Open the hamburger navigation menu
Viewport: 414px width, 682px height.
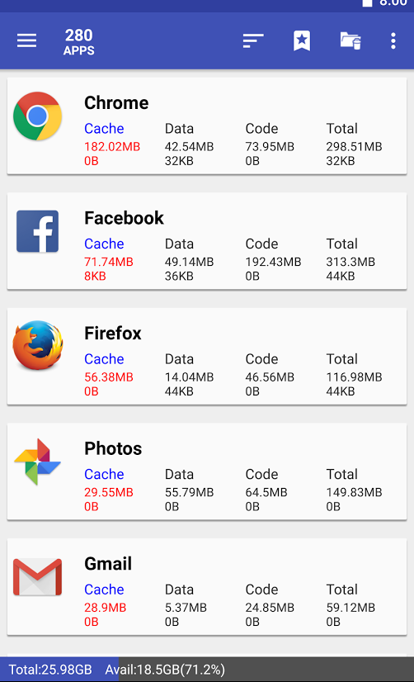click(26, 41)
